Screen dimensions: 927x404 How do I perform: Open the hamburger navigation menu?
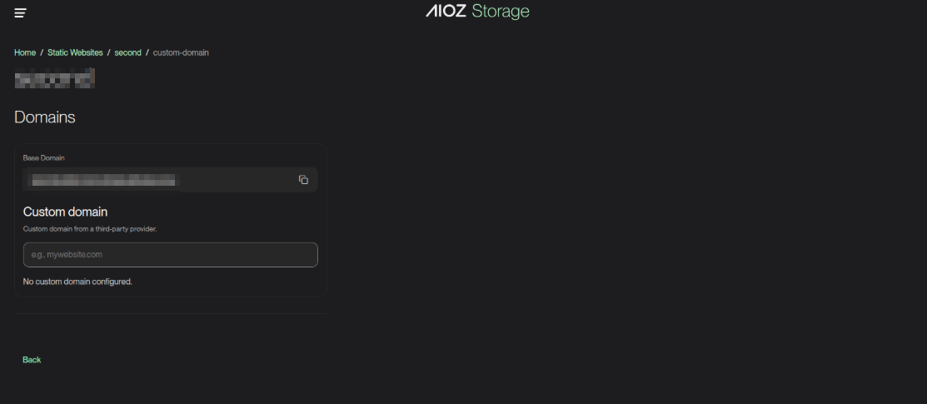click(x=20, y=12)
